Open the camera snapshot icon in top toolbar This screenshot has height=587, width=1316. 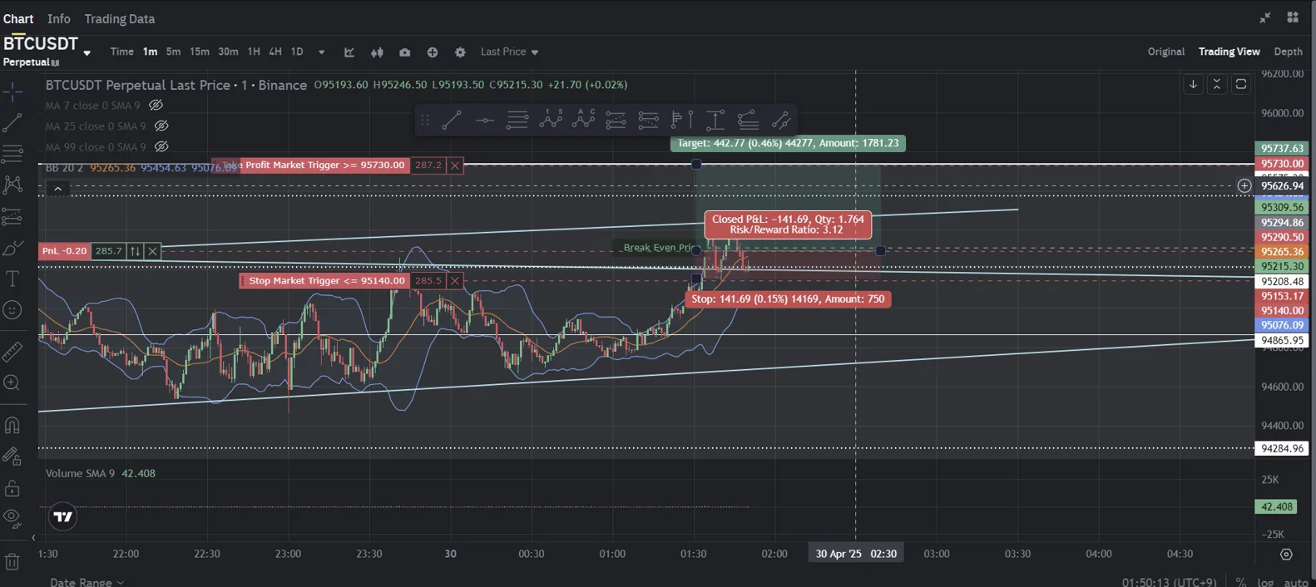coord(404,52)
